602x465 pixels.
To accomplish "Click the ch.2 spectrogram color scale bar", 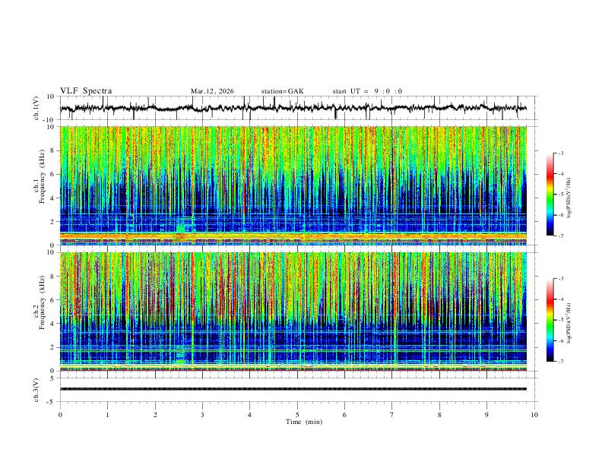I will click(550, 320).
